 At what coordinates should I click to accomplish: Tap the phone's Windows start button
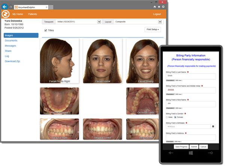(x=191, y=153)
